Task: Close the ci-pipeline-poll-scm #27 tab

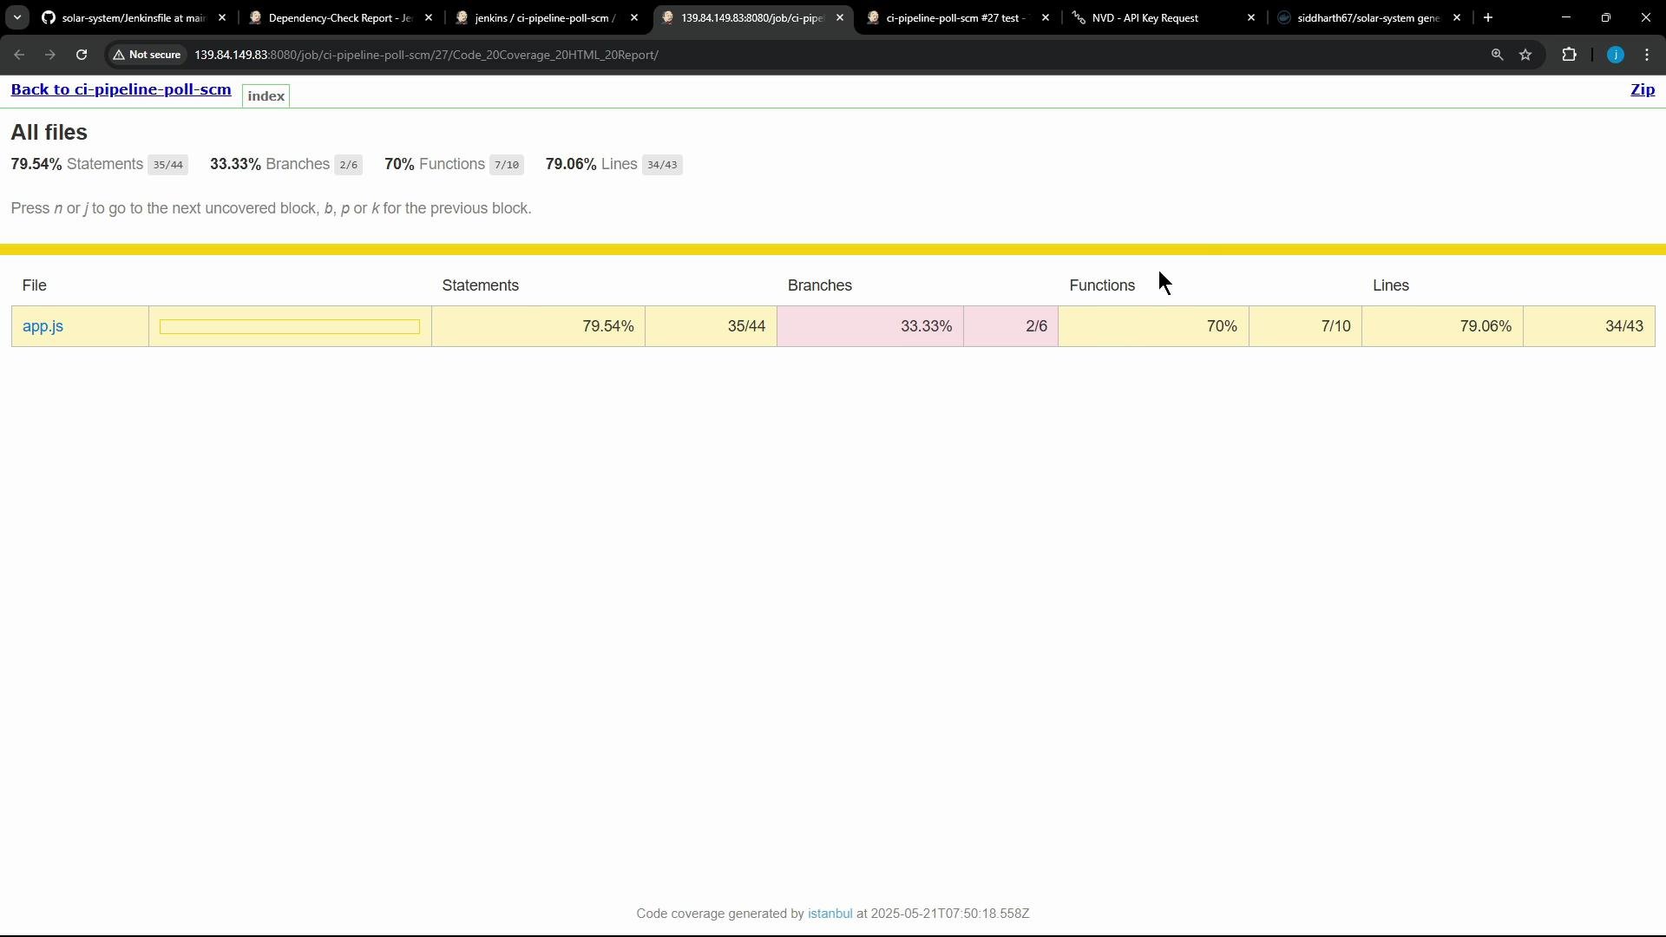Action: coord(1046,17)
